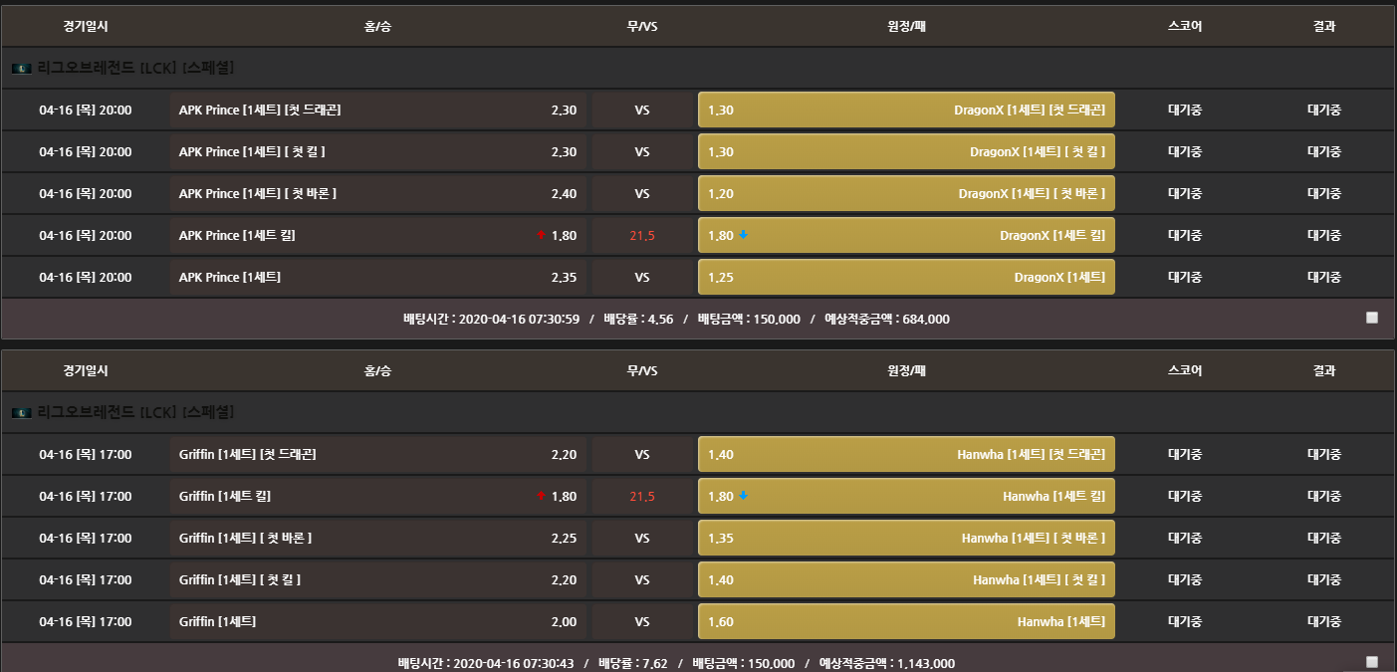
Task: Click the league icon beside the APK Prince slip header
Action: (x=22, y=69)
